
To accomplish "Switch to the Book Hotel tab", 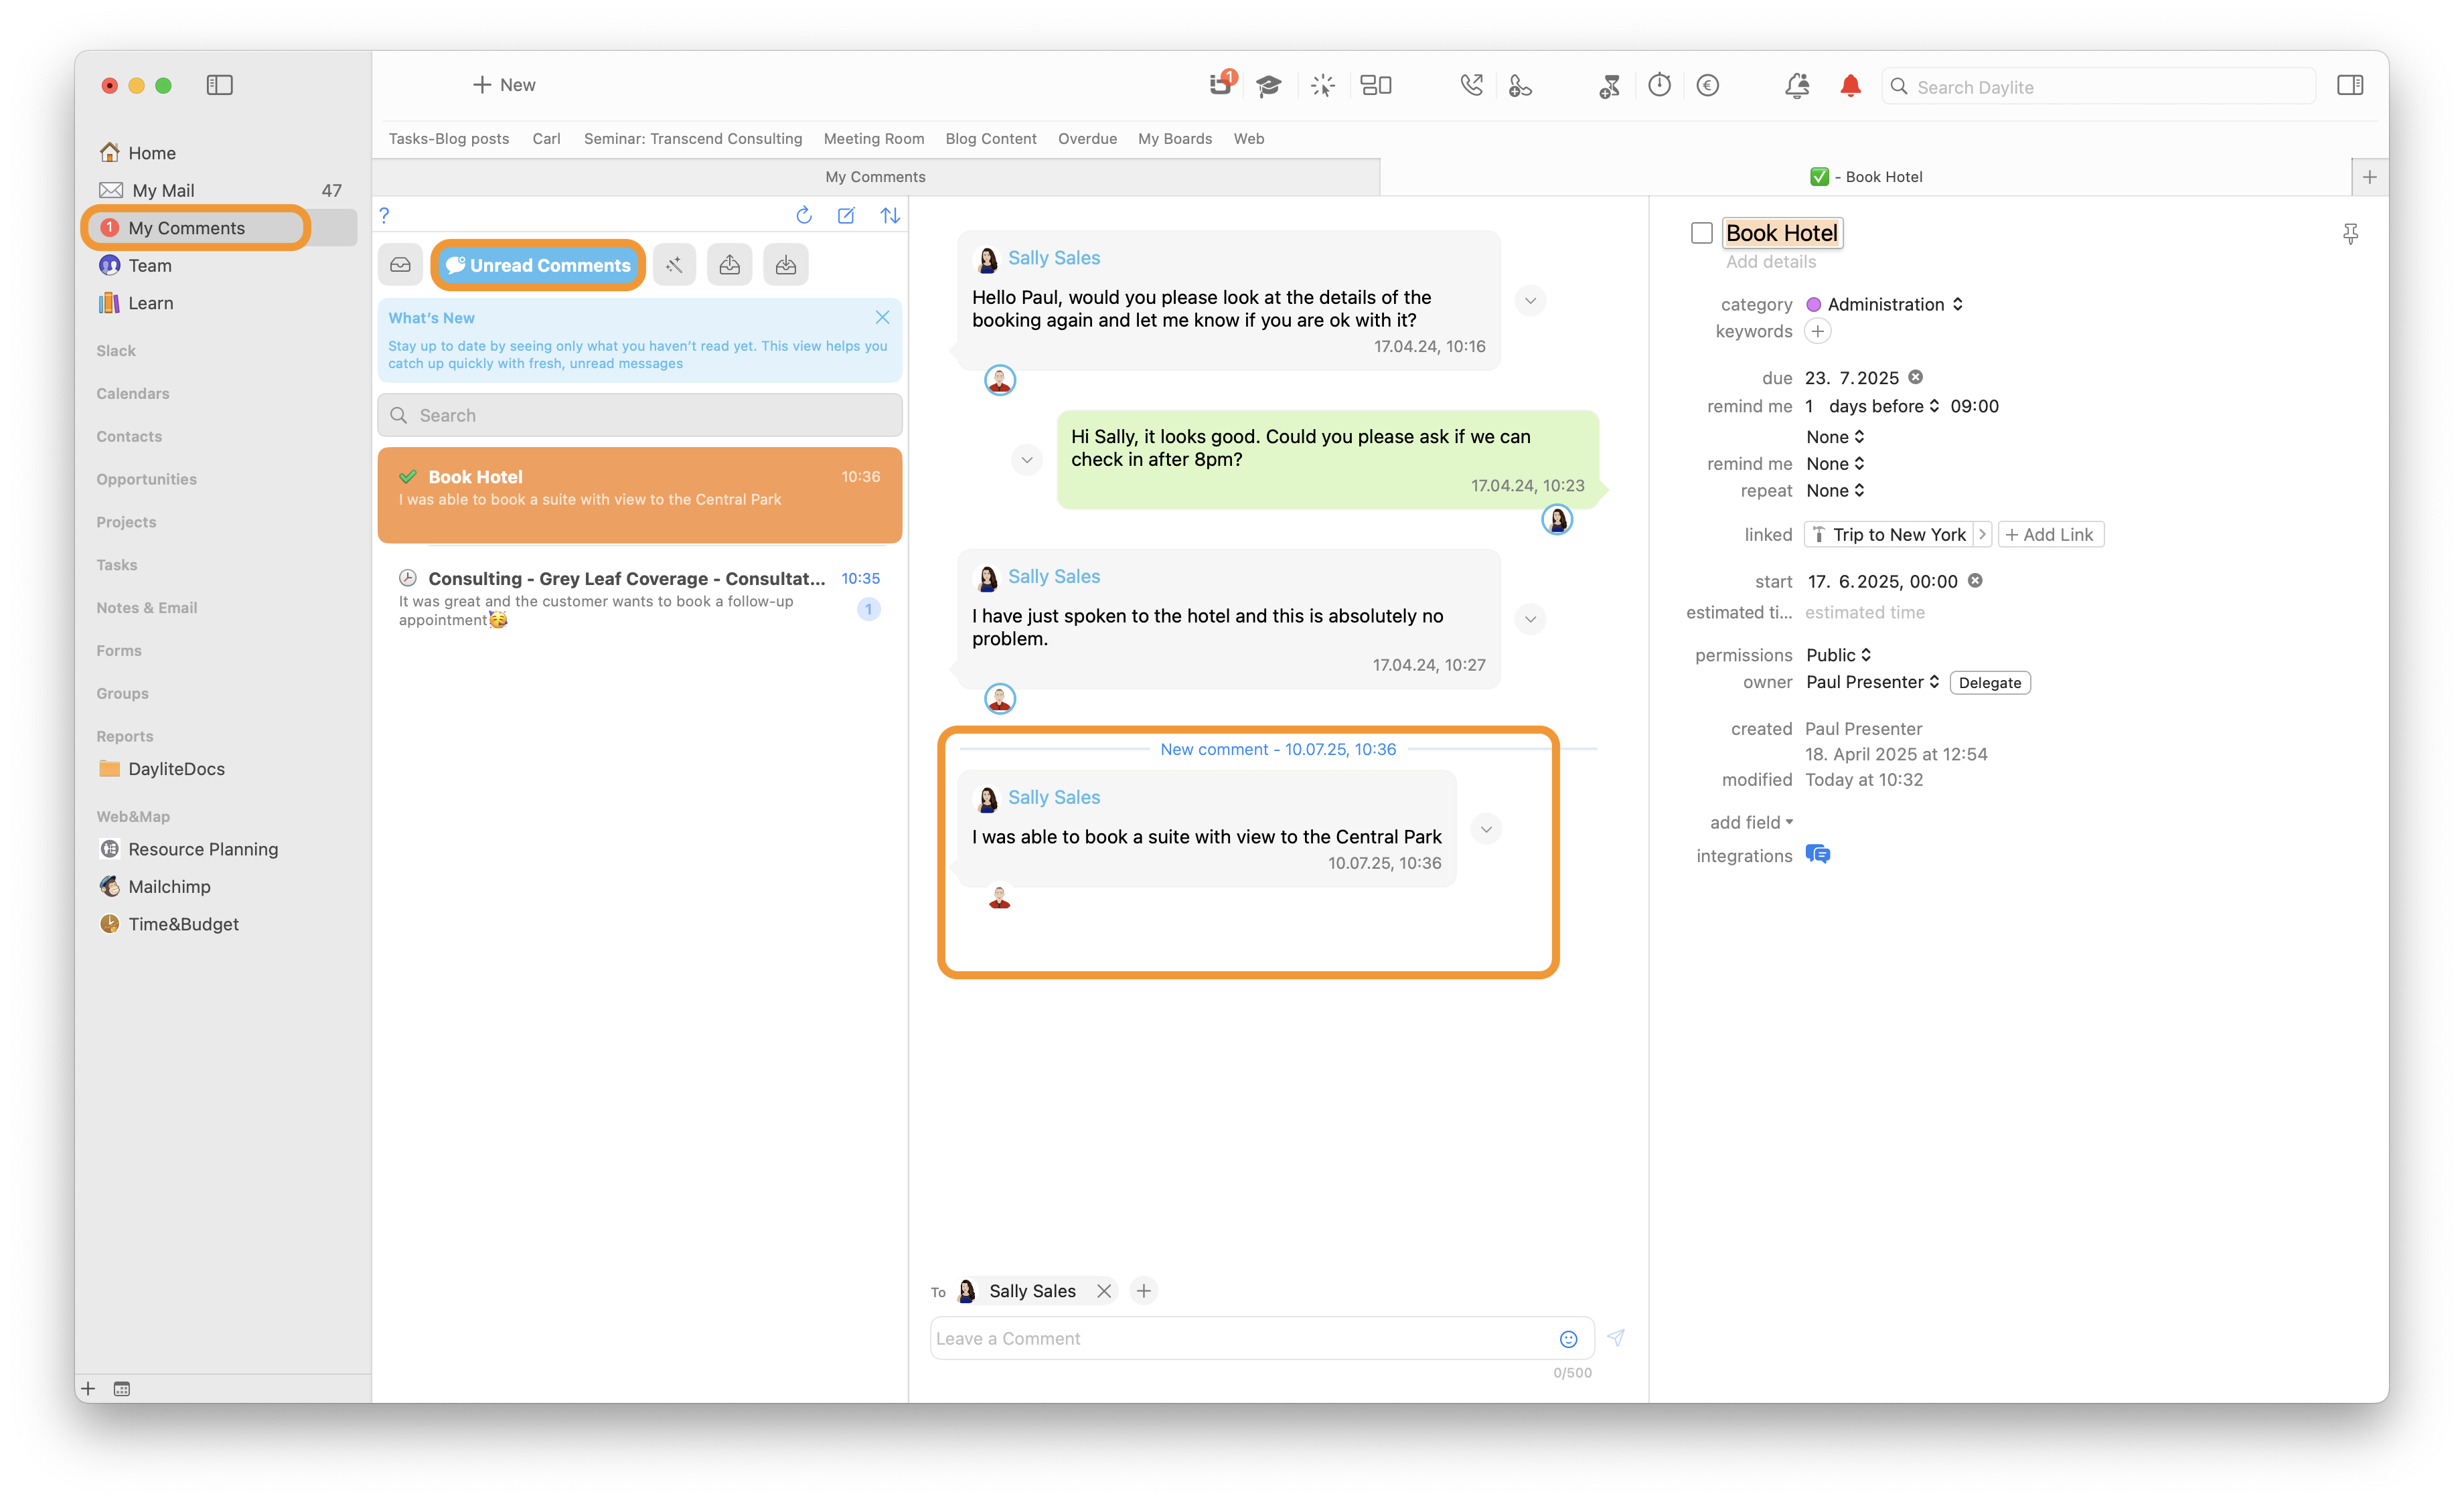I will coord(1865,176).
